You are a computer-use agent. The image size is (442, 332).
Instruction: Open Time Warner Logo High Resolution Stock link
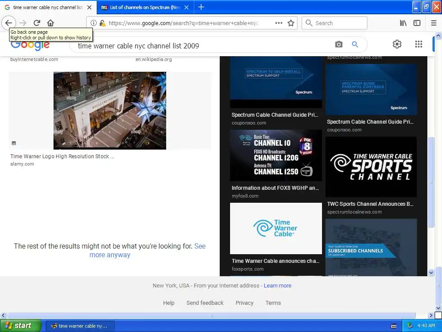[62, 156]
